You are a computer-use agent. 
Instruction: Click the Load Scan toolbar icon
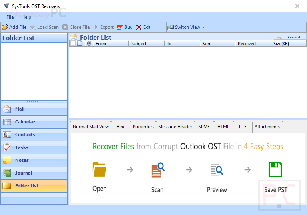33,27
